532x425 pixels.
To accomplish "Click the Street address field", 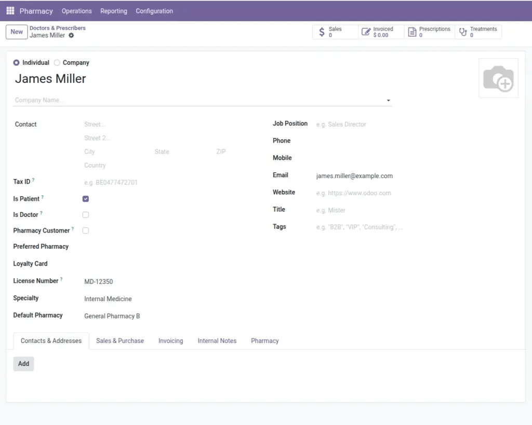I will point(172,125).
